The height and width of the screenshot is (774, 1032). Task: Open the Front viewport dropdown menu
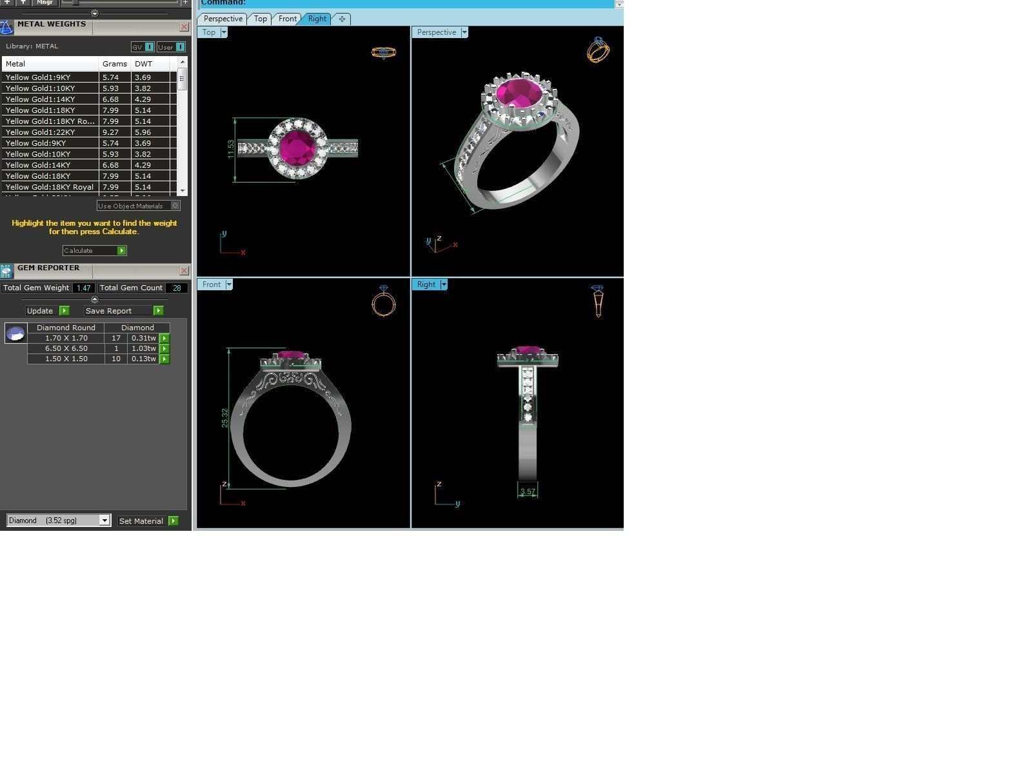point(229,284)
